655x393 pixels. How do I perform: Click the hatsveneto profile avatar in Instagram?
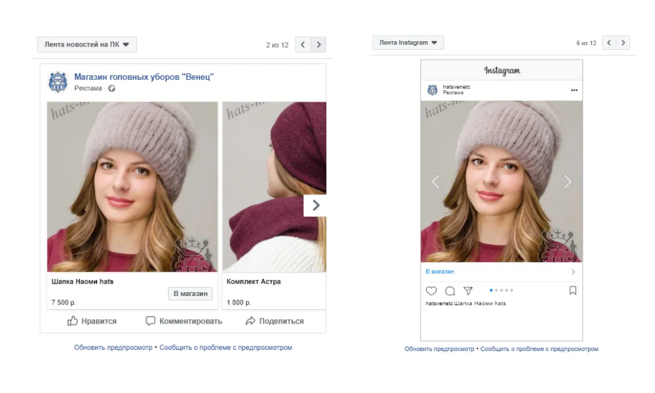pyautogui.click(x=432, y=90)
